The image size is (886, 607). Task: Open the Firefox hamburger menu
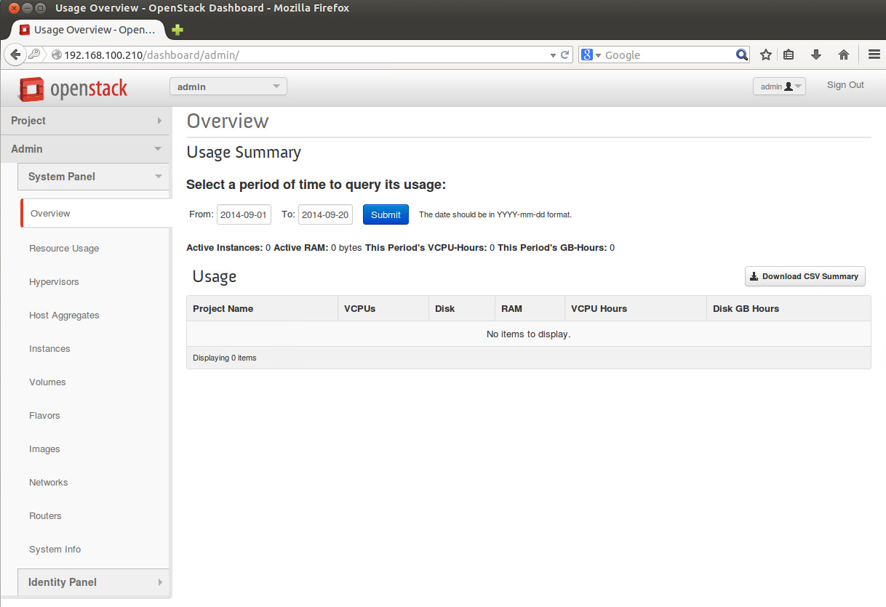click(x=873, y=55)
